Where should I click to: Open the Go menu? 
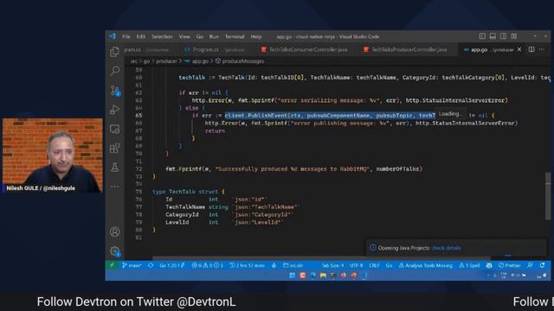pyautogui.click(x=200, y=36)
